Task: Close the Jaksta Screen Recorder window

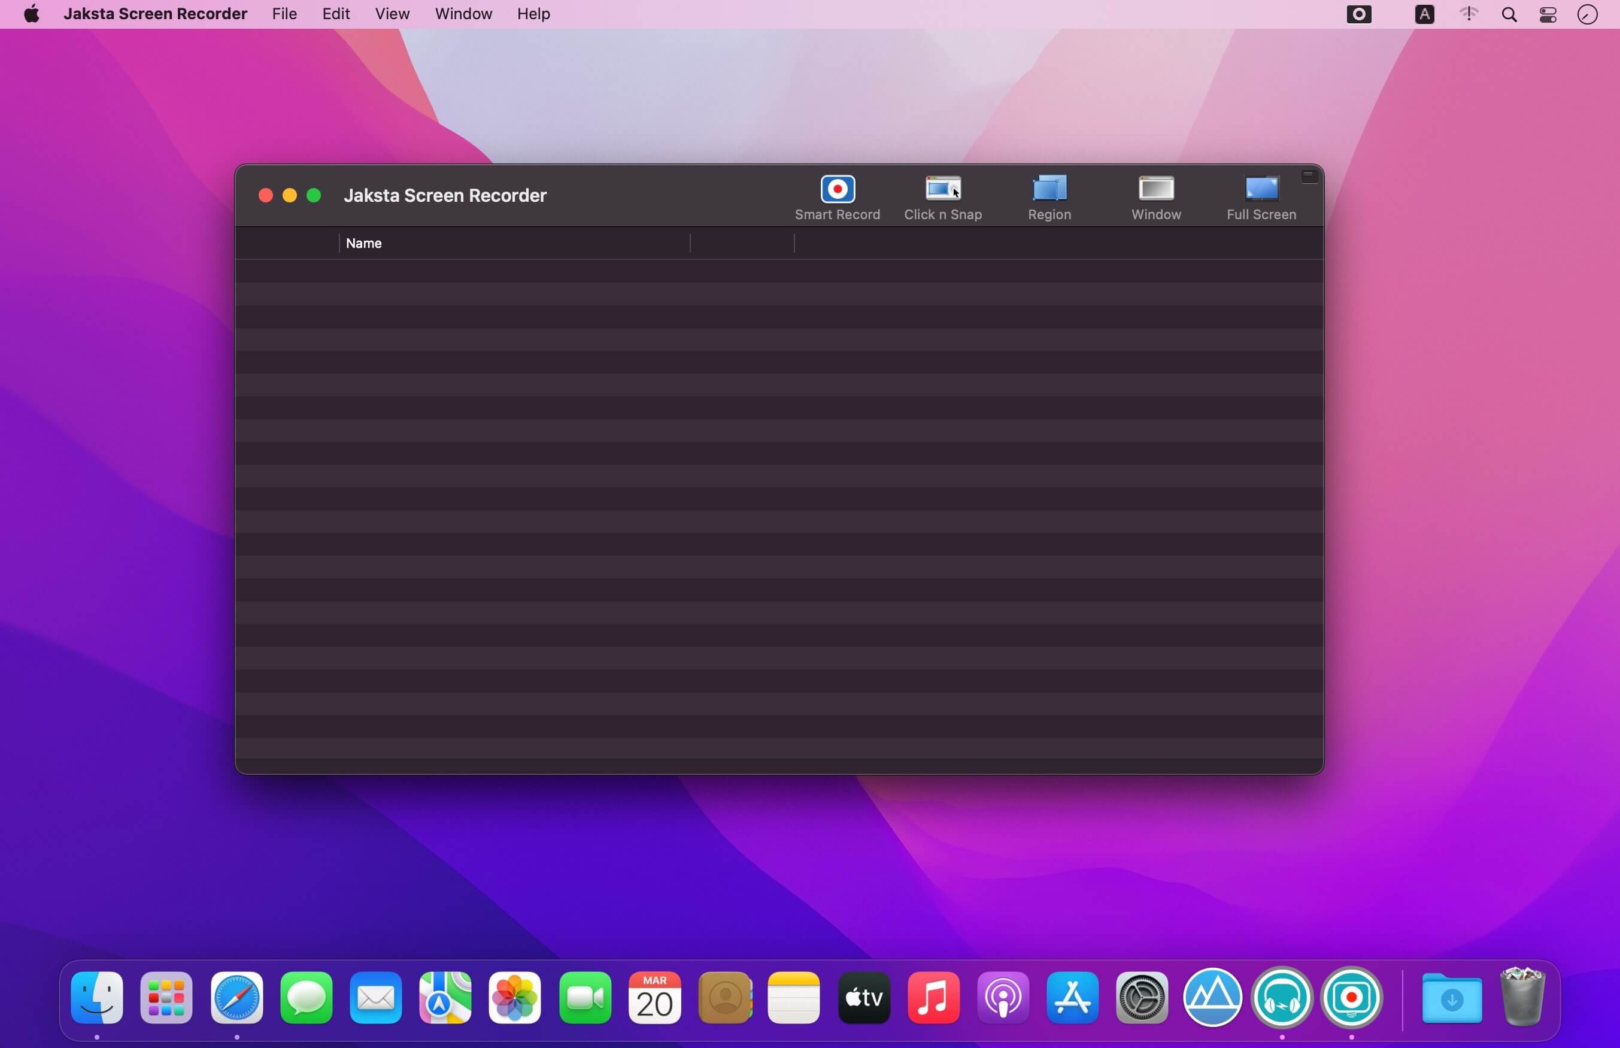Action: (265, 195)
